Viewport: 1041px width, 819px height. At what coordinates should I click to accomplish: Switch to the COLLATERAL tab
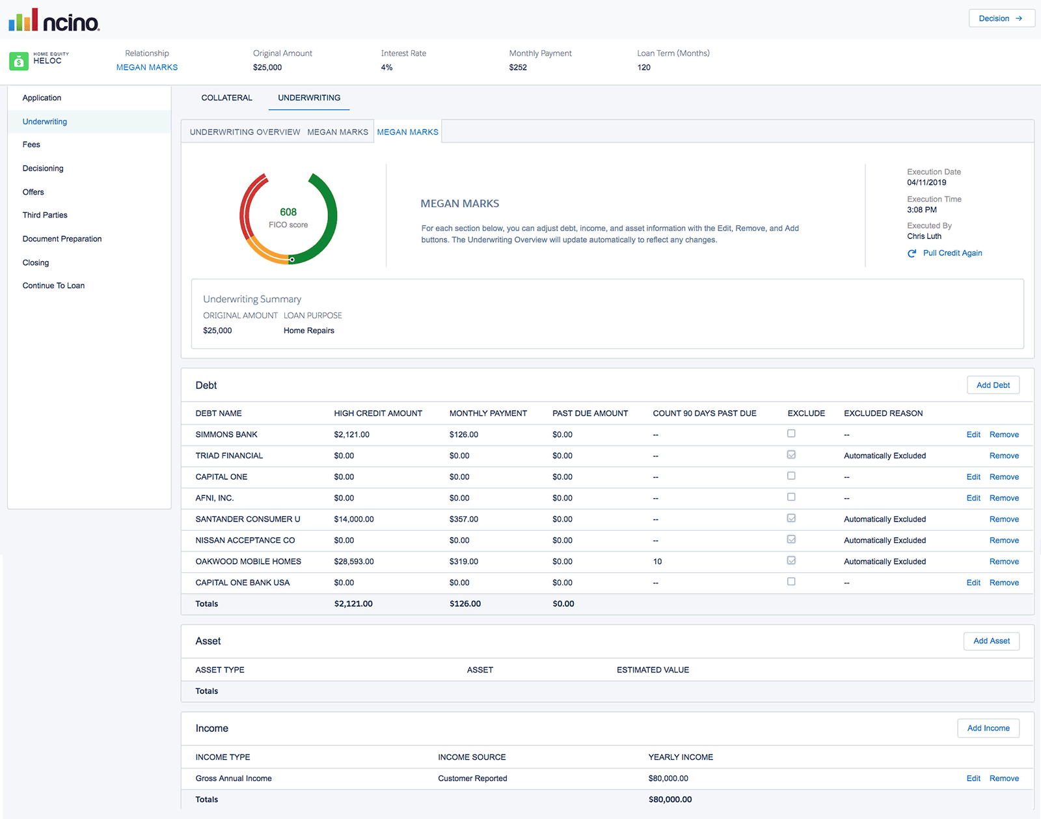click(226, 98)
